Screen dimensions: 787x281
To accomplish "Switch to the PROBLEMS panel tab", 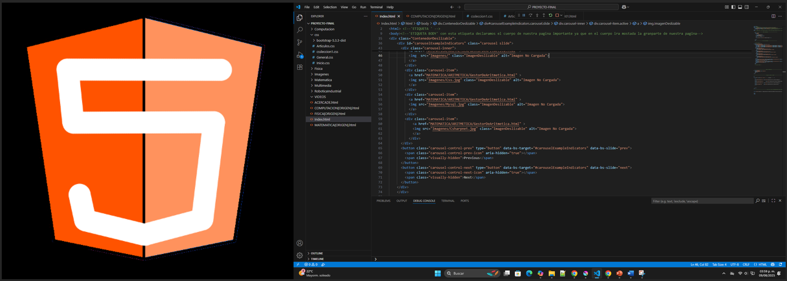I will (383, 201).
